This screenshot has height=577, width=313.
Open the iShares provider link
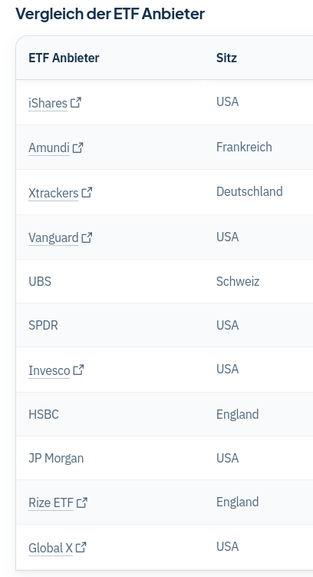pos(48,103)
